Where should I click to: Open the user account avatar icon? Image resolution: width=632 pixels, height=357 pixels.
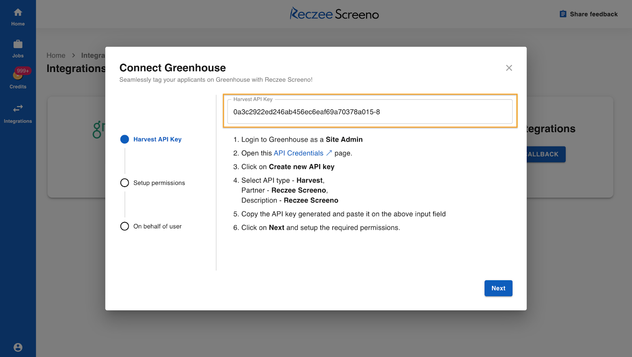coord(18,347)
